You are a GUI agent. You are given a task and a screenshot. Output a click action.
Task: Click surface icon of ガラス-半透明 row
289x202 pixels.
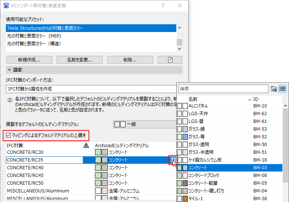coord(185,152)
